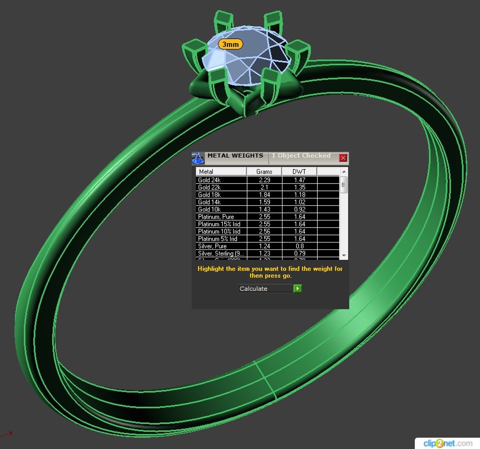480x449 pixels.
Task: Click the scroll down arrow of metals list
Action: (344, 255)
